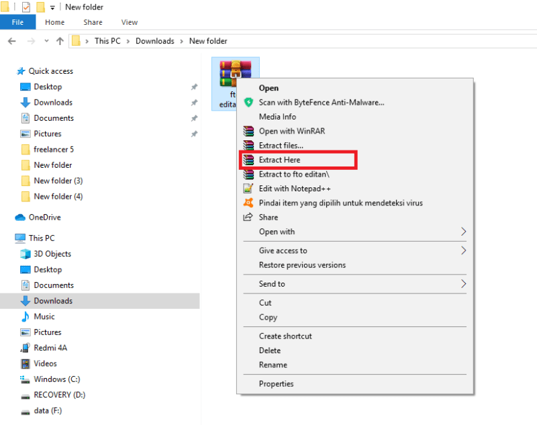Unpin Documents from Quick access
The image size is (537, 425).
(x=194, y=118)
